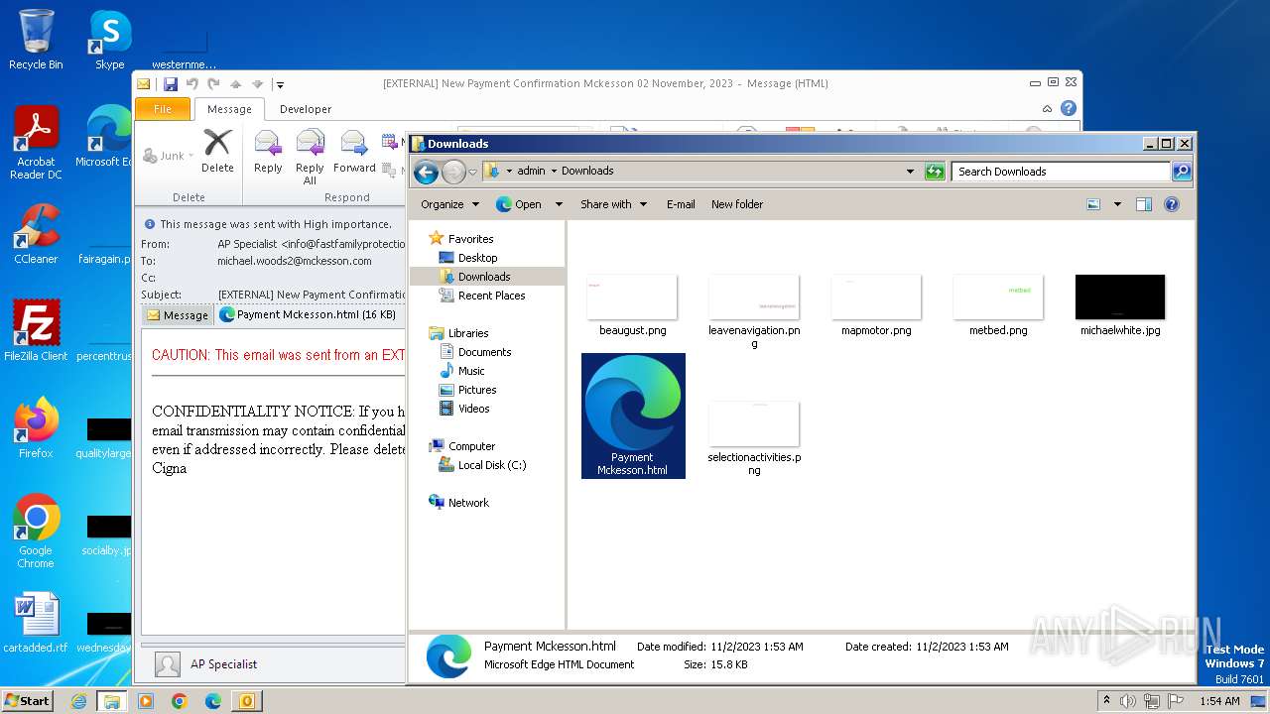This screenshot has height=714, width=1270.
Task: Select Local Disk (C:) in tree
Action: click(x=491, y=465)
